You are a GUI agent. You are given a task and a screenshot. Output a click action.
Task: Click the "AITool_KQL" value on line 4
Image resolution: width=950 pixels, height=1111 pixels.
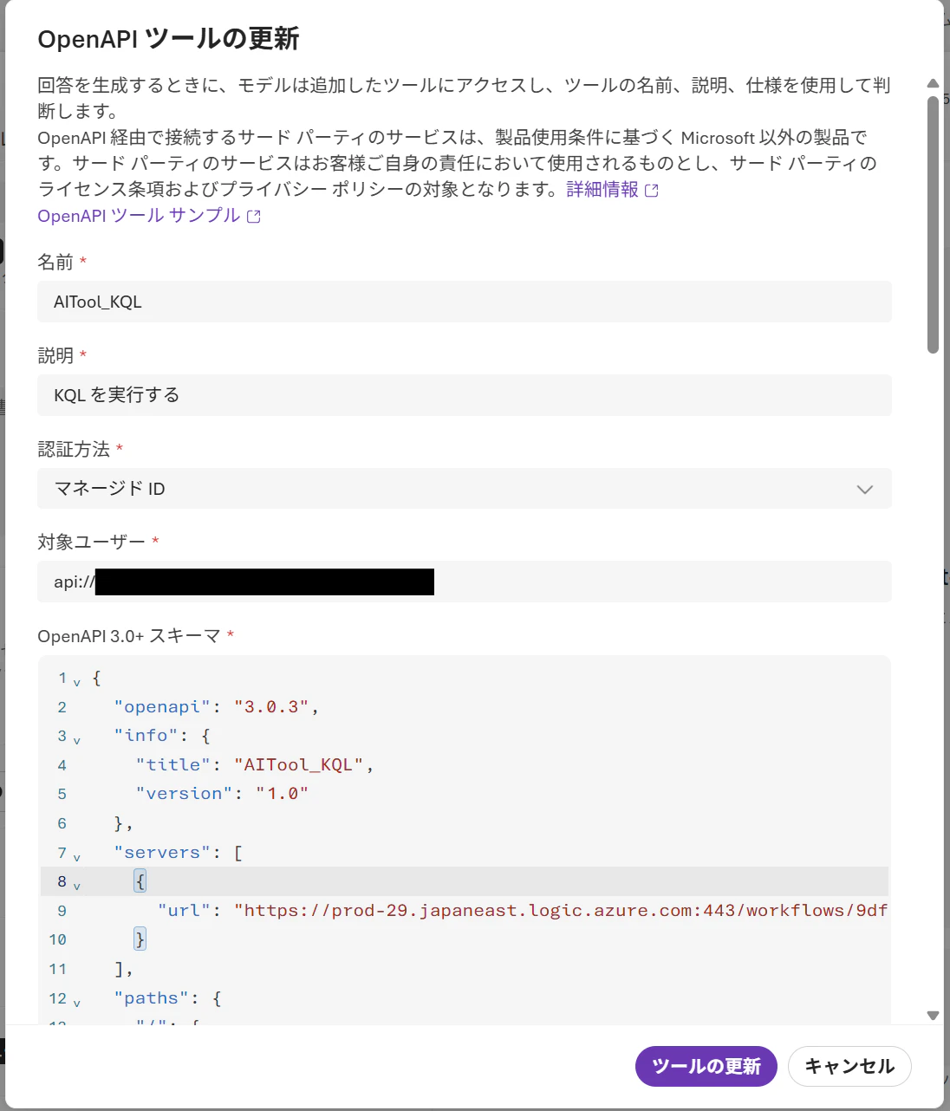(x=299, y=765)
